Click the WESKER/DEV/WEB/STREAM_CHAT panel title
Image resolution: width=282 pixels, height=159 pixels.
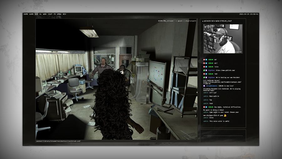(x=218, y=21)
